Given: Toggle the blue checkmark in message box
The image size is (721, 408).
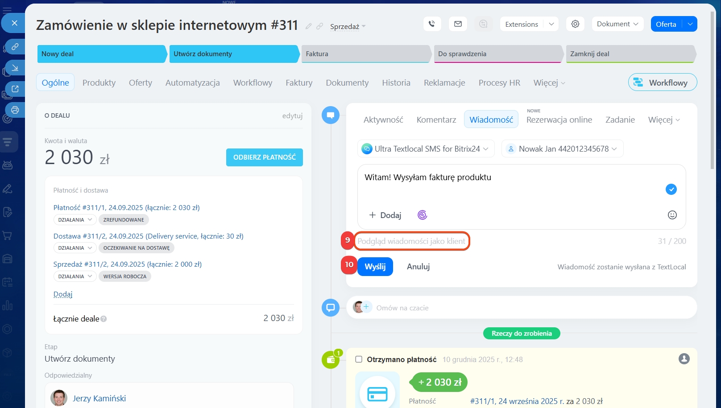Looking at the screenshot, I should pos(671,189).
